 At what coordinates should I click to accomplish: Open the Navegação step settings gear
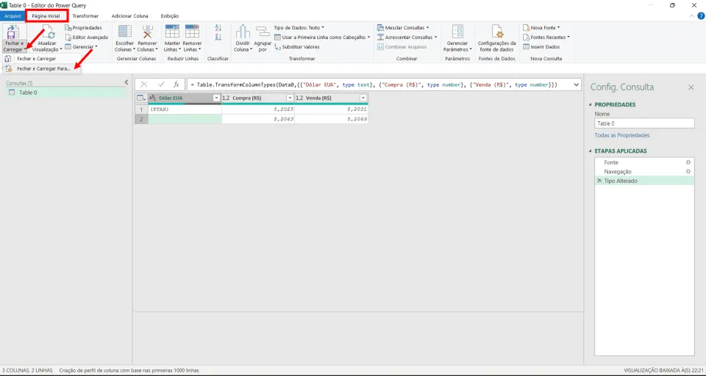click(x=688, y=171)
